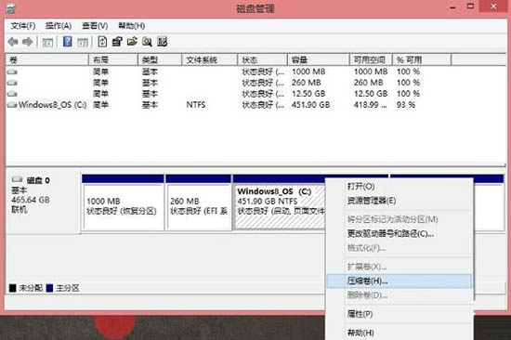Click the Windows8_OS (C:) name in volume list
The width and height of the screenshot is (511, 340).
(52, 105)
